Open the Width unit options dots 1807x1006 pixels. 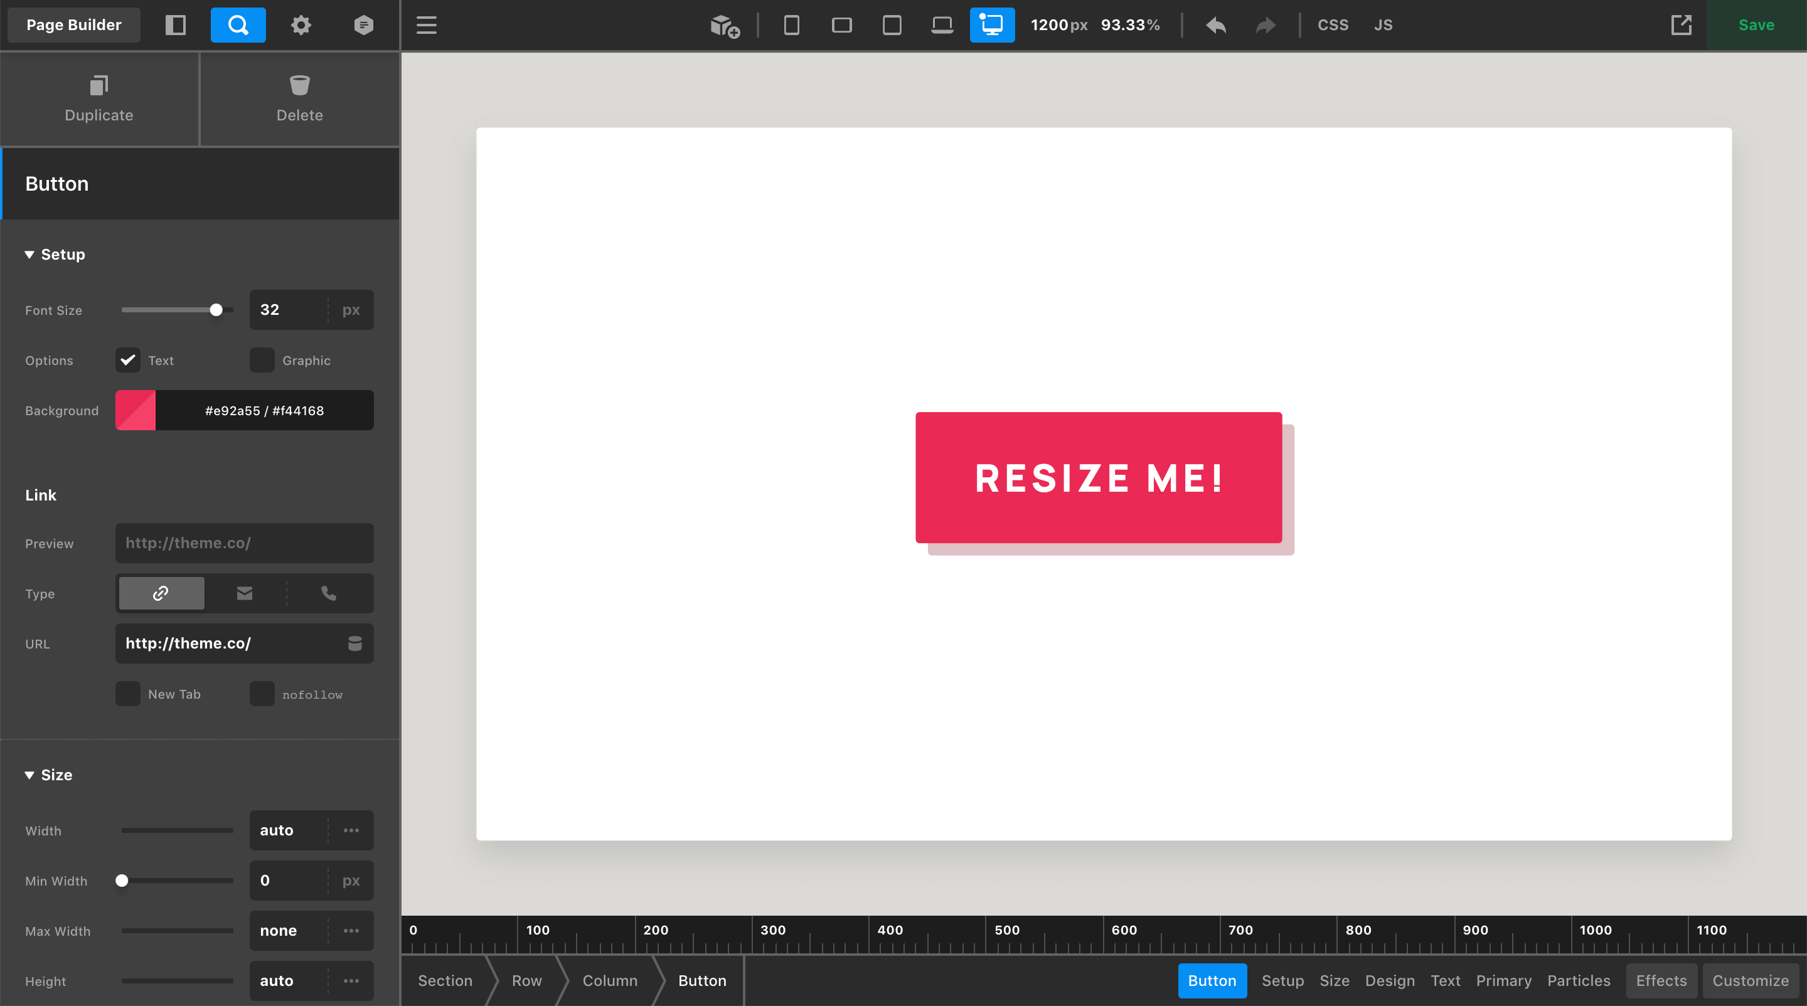351,830
